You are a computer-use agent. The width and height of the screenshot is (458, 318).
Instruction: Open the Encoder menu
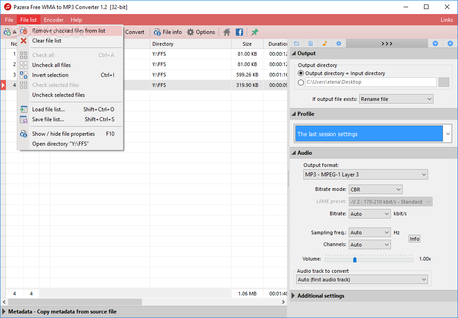coord(54,20)
